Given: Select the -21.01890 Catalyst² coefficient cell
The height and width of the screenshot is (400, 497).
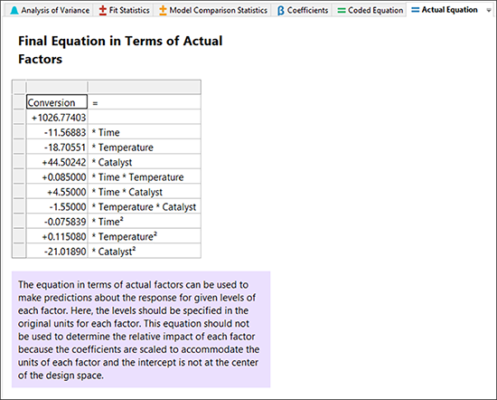Looking at the screenshot, I should pos(57,251).
